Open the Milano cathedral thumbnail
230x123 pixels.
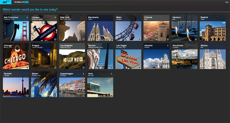point(213,56)
